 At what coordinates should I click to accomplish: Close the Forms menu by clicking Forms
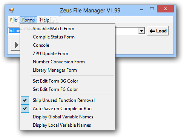(x=28, y=20)
